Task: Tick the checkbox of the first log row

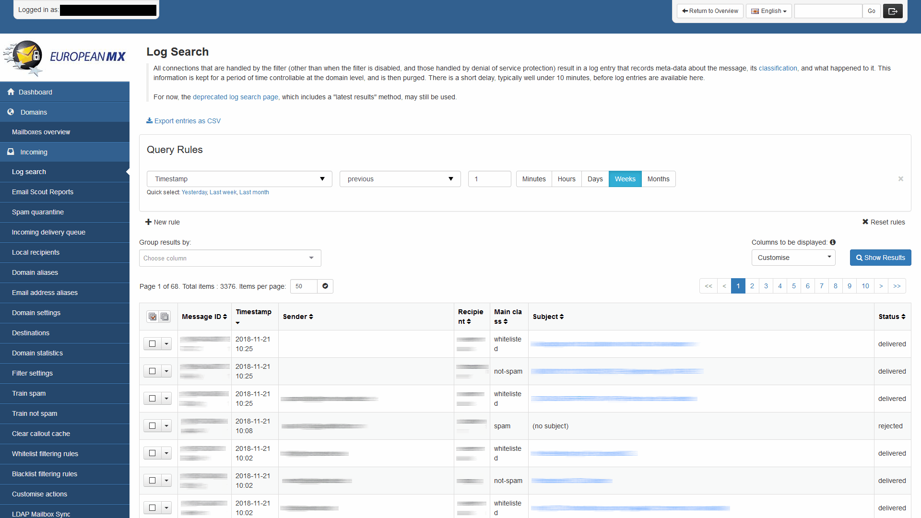Action: point(153,344)
